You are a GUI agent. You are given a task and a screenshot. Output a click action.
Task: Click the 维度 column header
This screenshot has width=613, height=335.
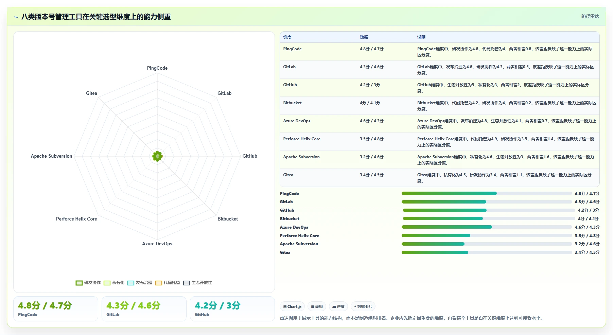287,37
